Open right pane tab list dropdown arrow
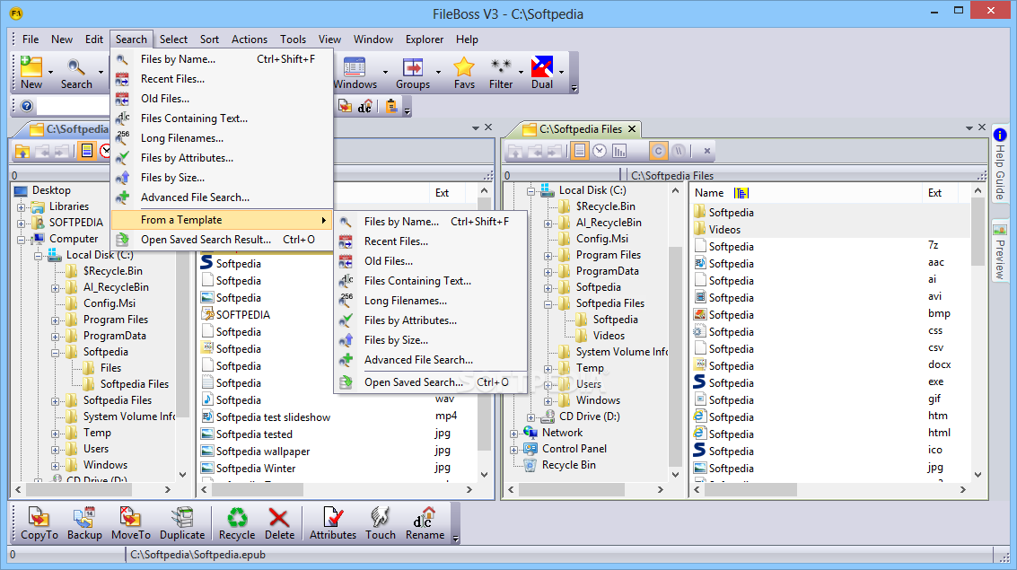 (x=969, y=128)
